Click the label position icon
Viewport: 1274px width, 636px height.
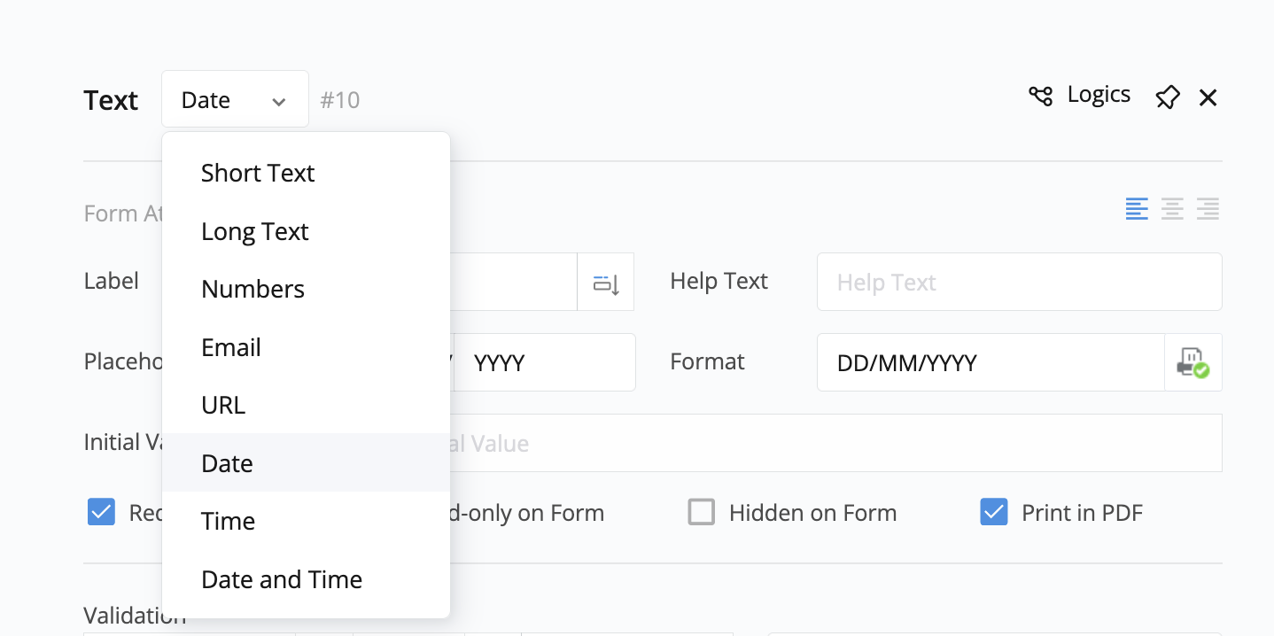tap(606, 283)
